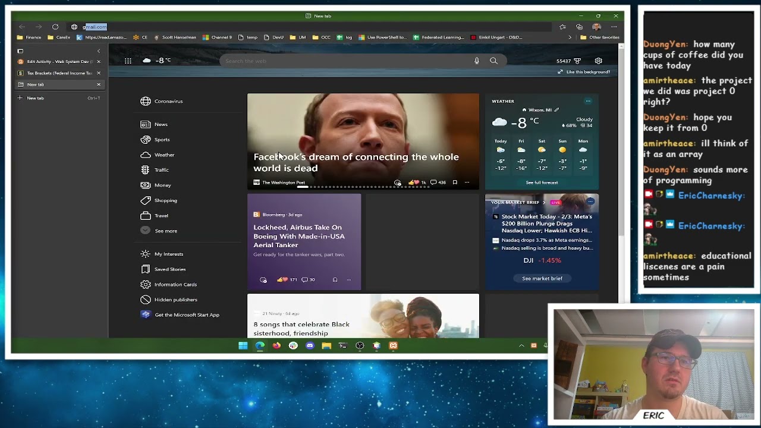Open Saved Stories in the sidebar
Image resolution: width=761 pixels, height=428 pixels.
tap(163, 269)
